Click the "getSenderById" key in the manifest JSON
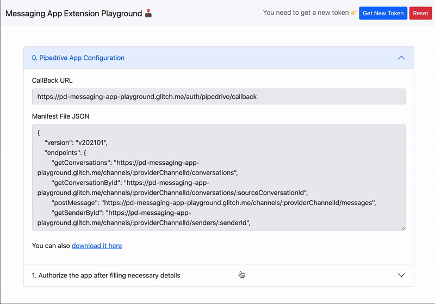The width and height of the screenshot is (435, 304). (77, 213)
